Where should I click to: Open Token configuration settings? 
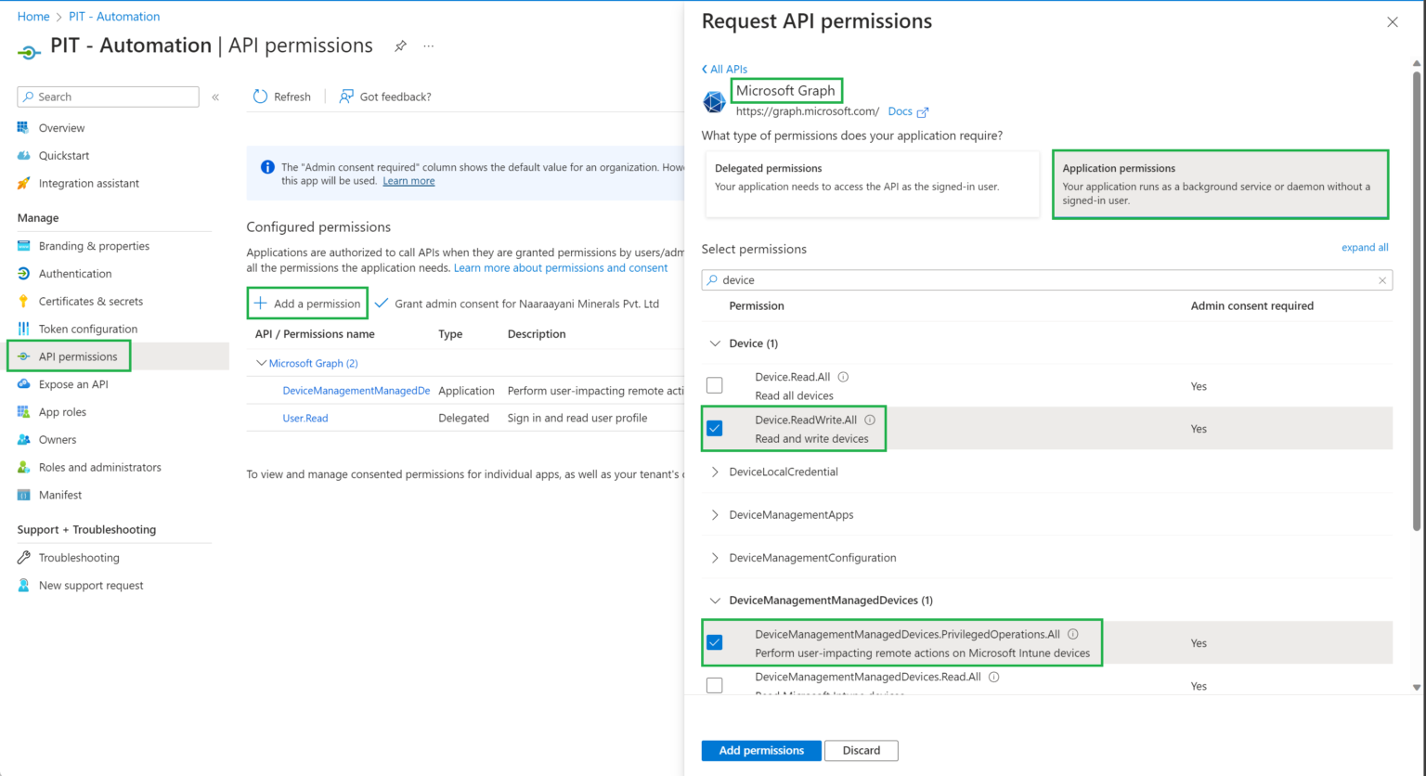tap(87, 329)
